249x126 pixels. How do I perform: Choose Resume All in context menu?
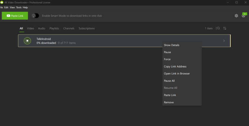coord(182,88)
